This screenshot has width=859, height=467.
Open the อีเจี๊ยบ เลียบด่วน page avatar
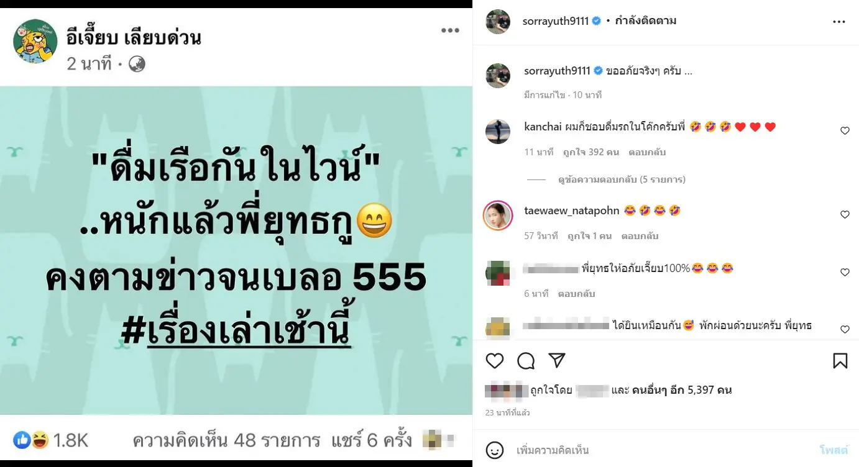(x=35, y=41)
